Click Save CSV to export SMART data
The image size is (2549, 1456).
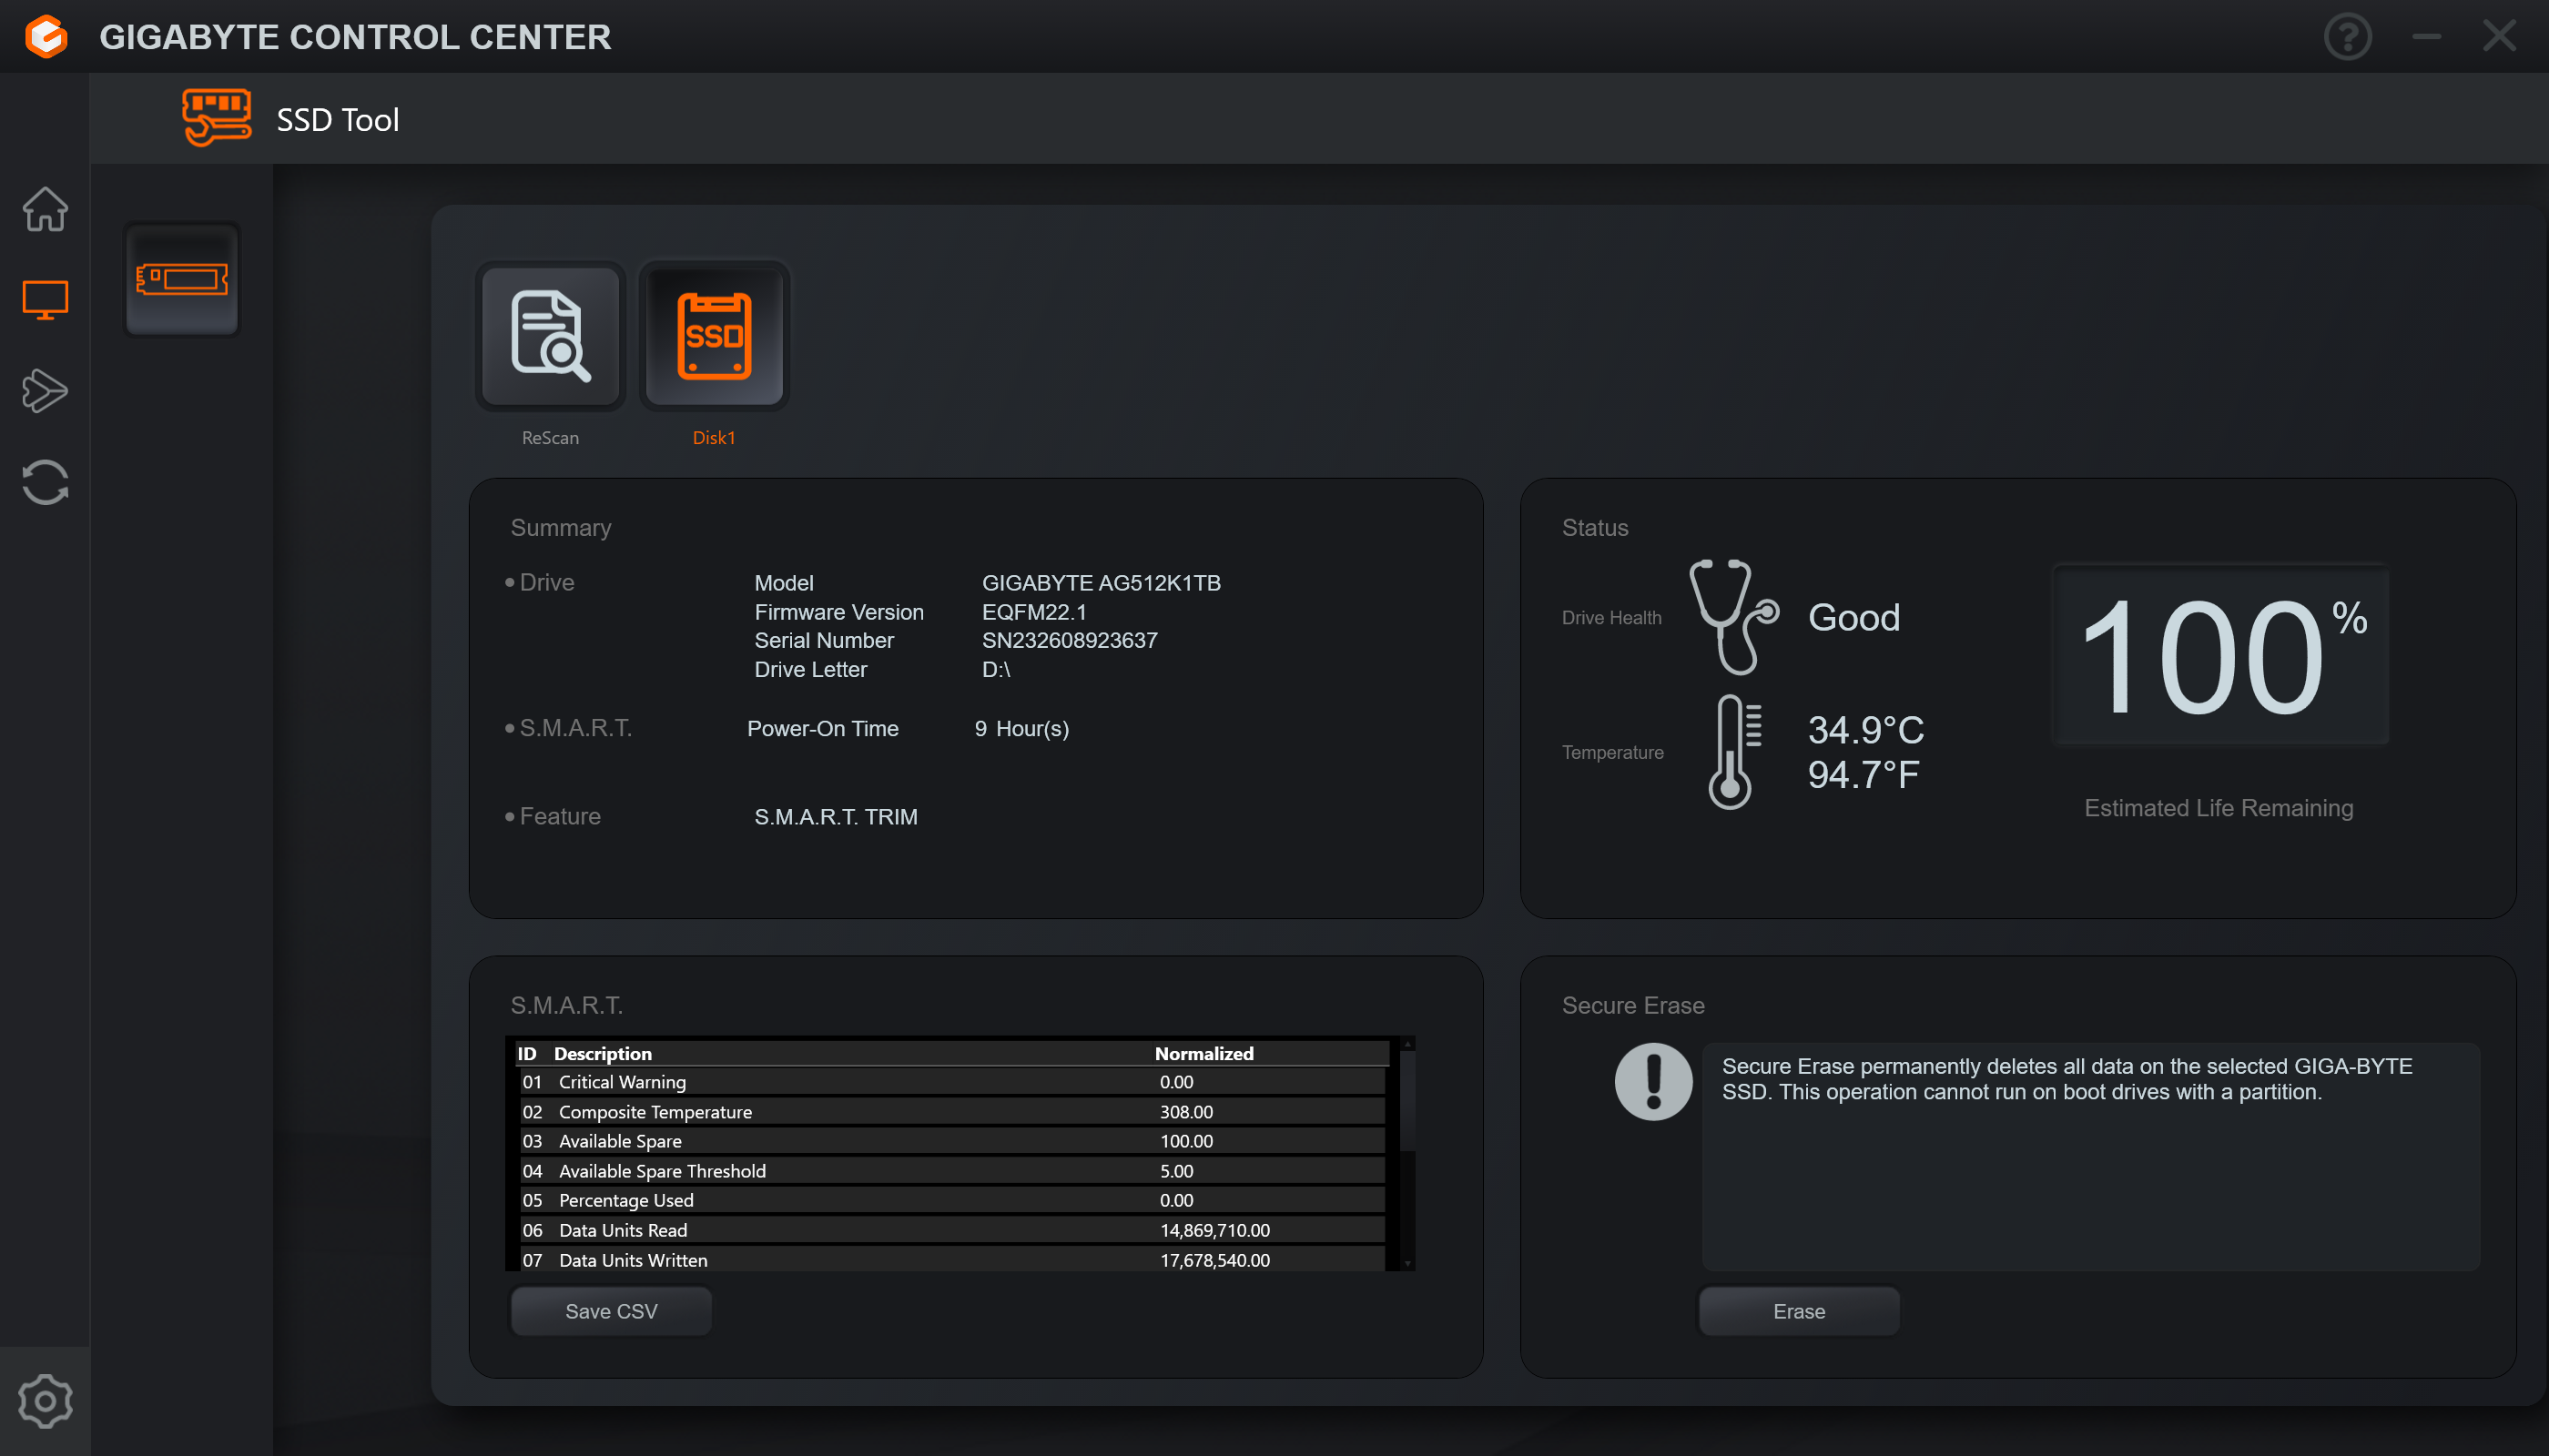click(x=611, y=1310)
